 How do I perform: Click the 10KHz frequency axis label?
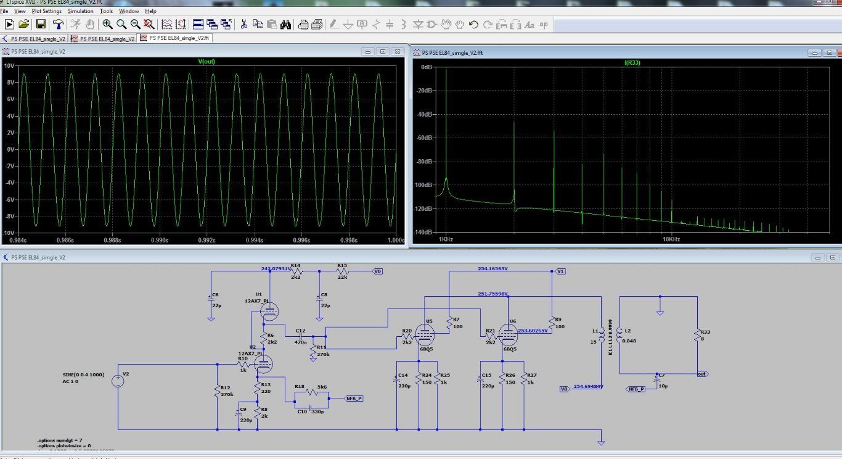point(671,239)
